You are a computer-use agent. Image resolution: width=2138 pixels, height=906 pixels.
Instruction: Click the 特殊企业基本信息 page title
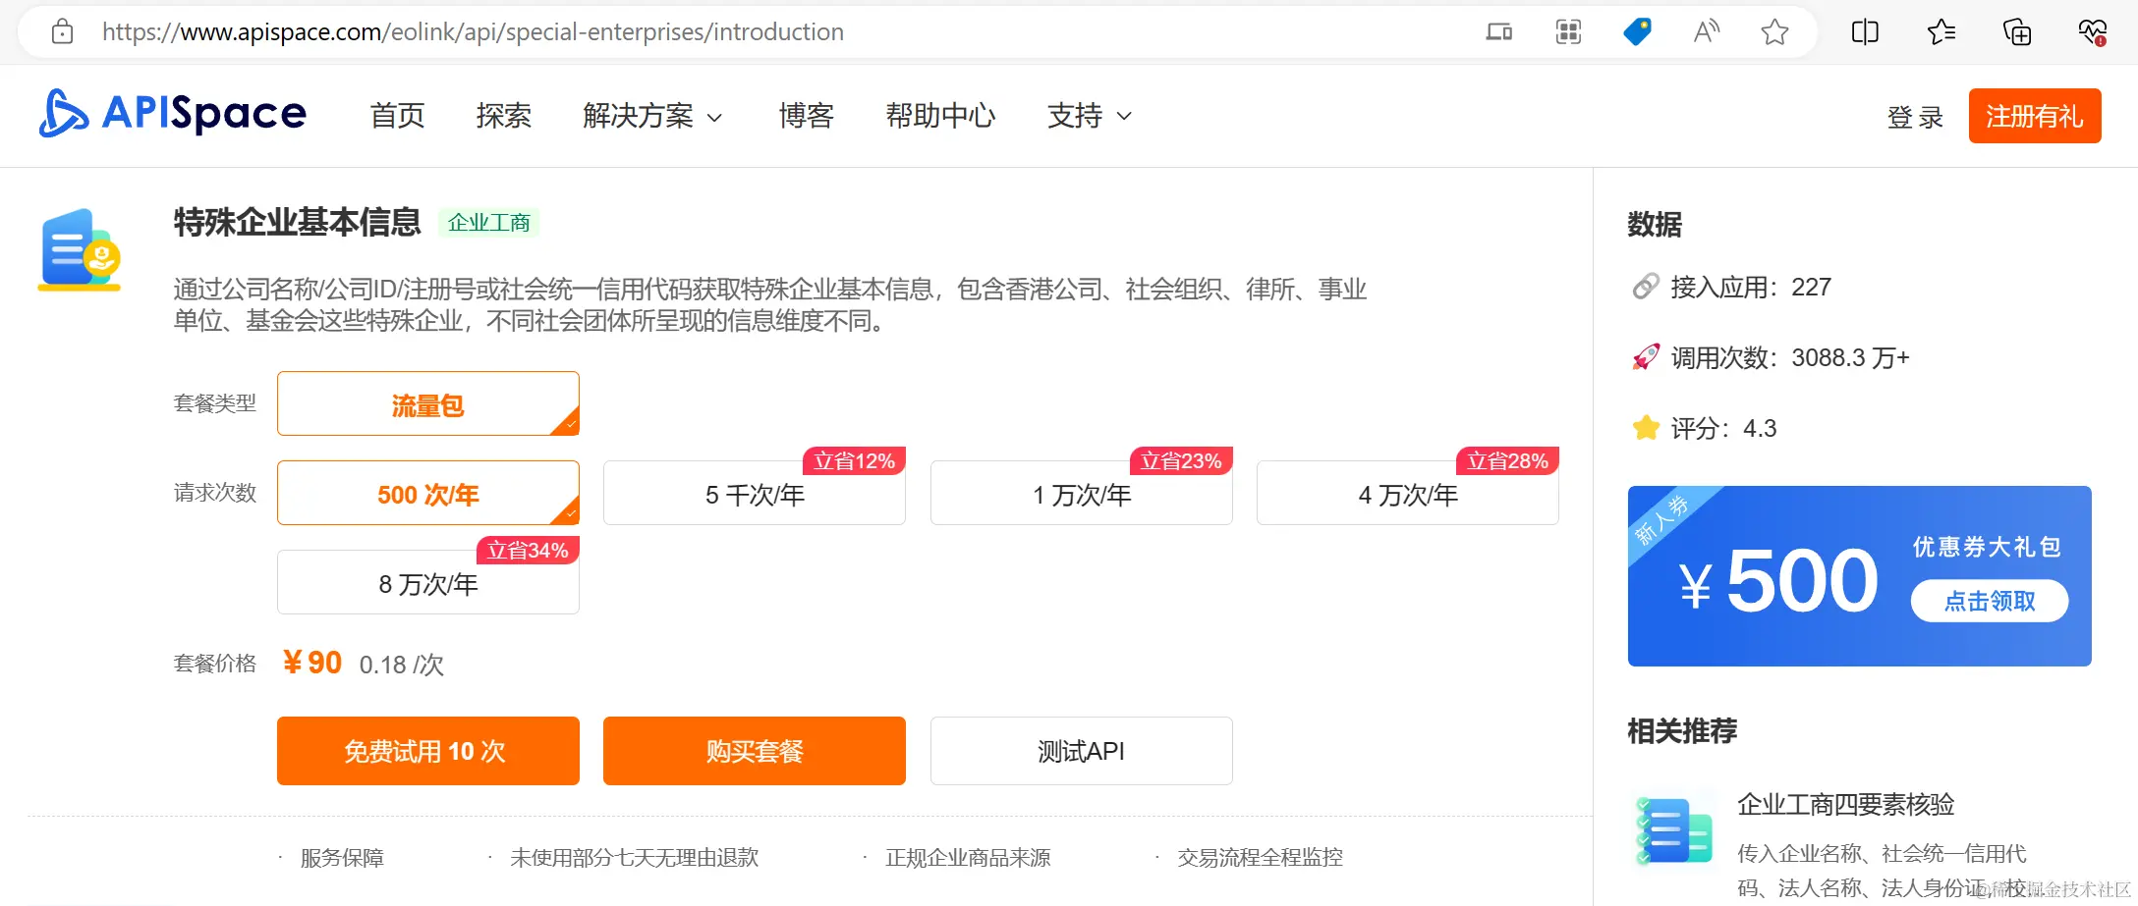coord(297,223)
